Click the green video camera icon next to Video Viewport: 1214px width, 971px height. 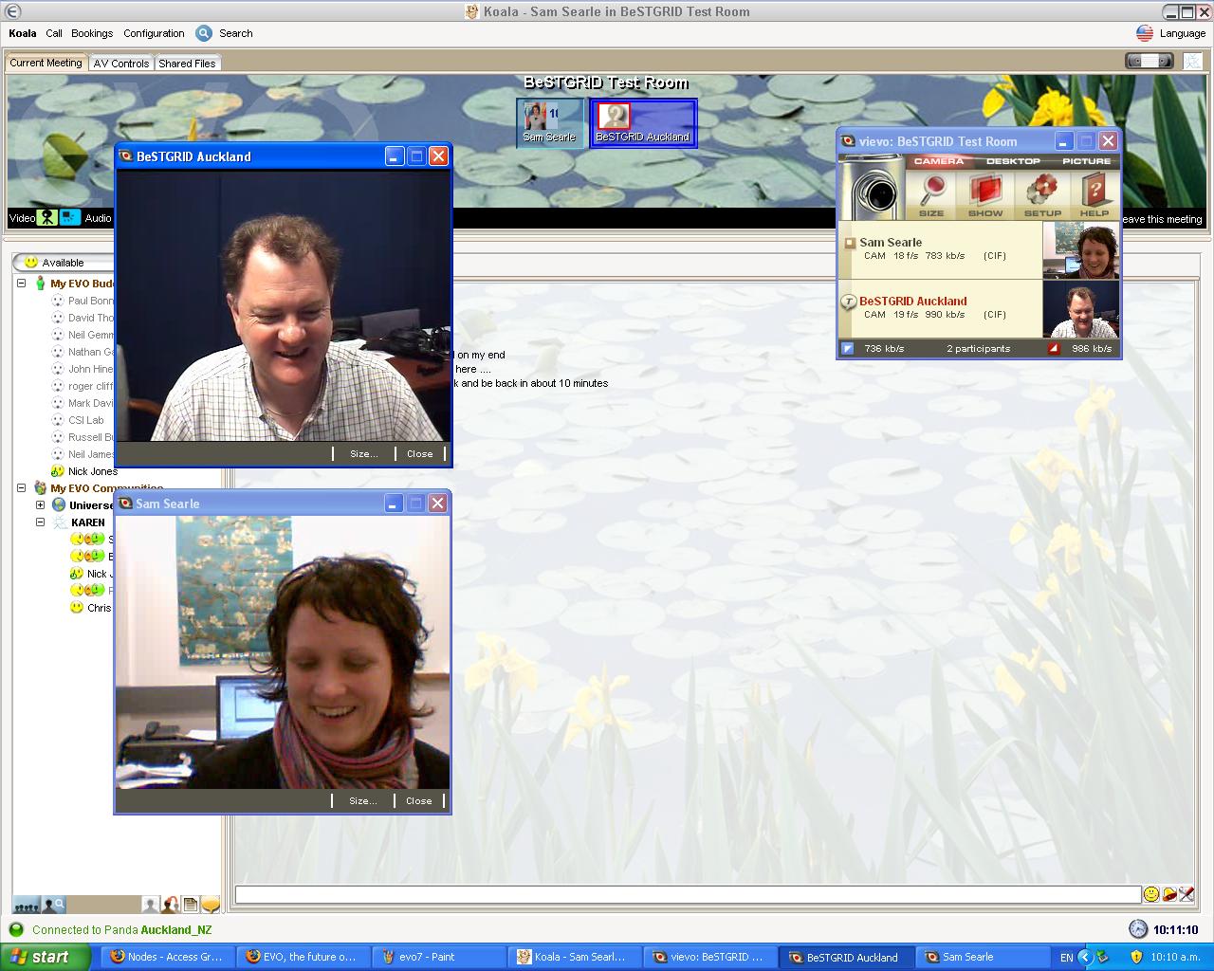(46, 218)
